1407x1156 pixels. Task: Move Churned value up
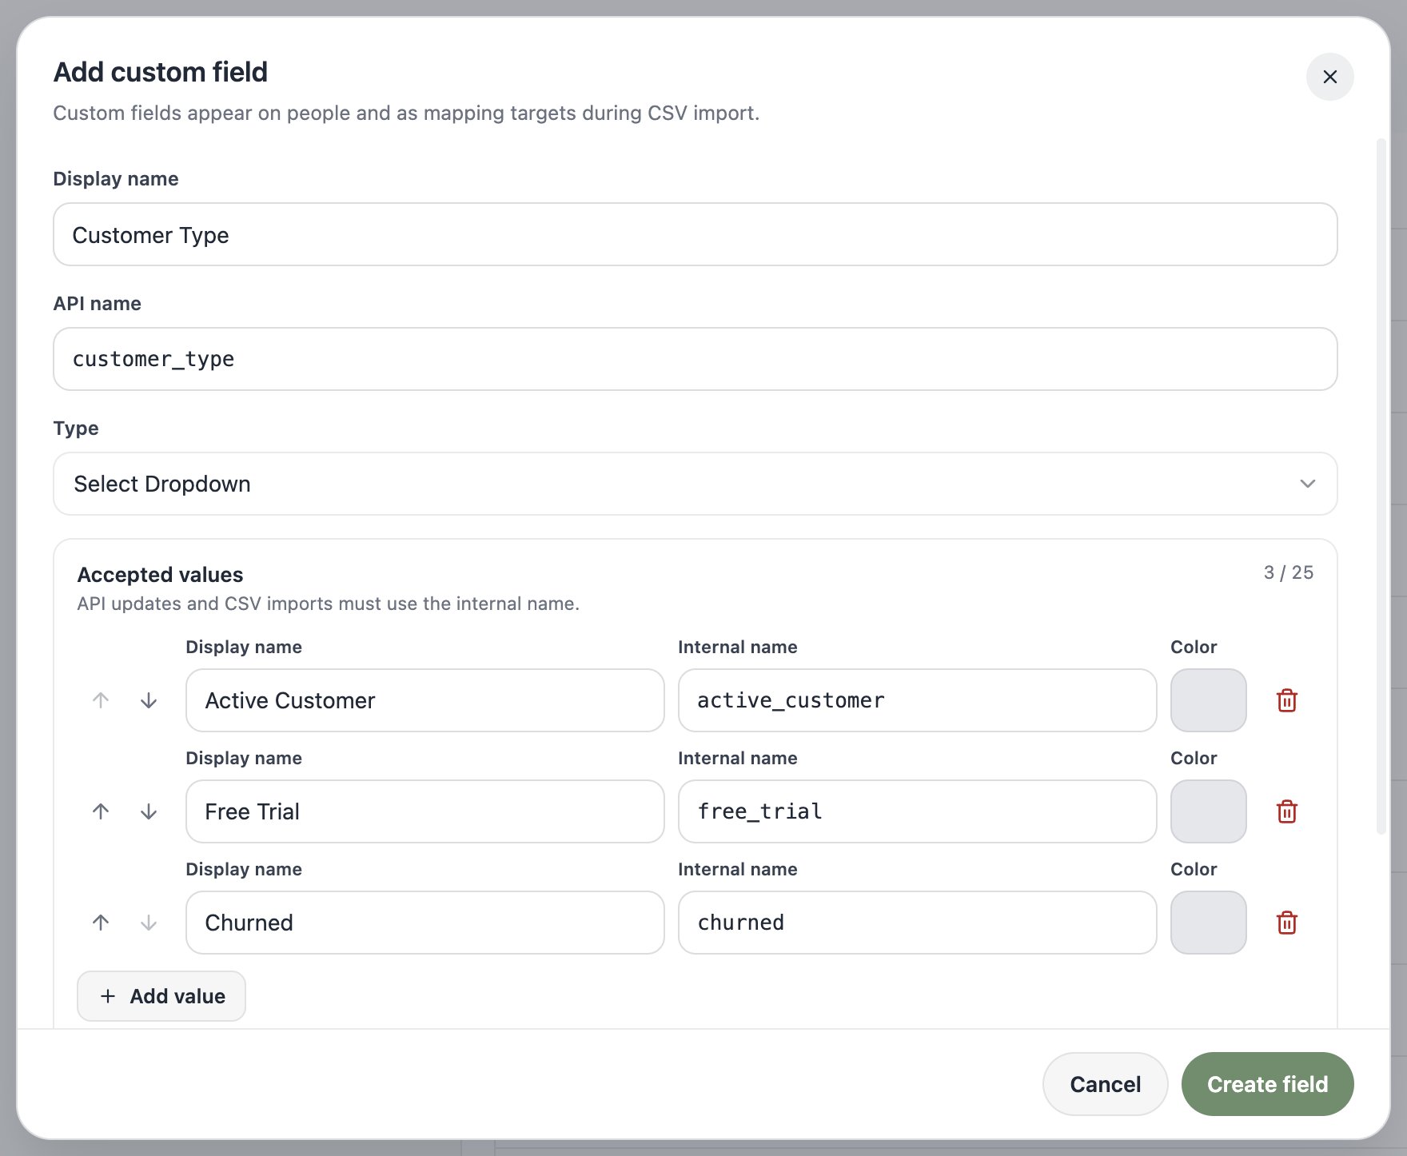click(x=101, y=923)
